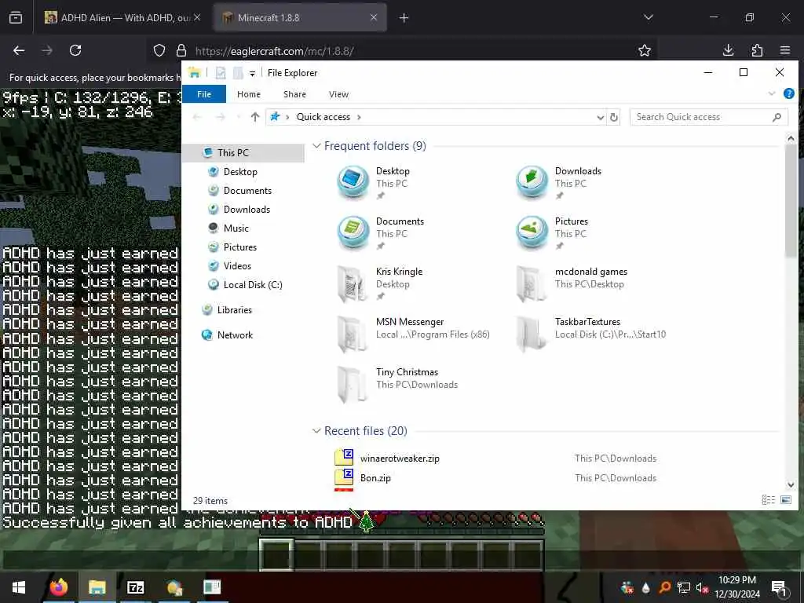Switch to the Minecraft 1.8.8 browser tab

click(x=300, y=17)
